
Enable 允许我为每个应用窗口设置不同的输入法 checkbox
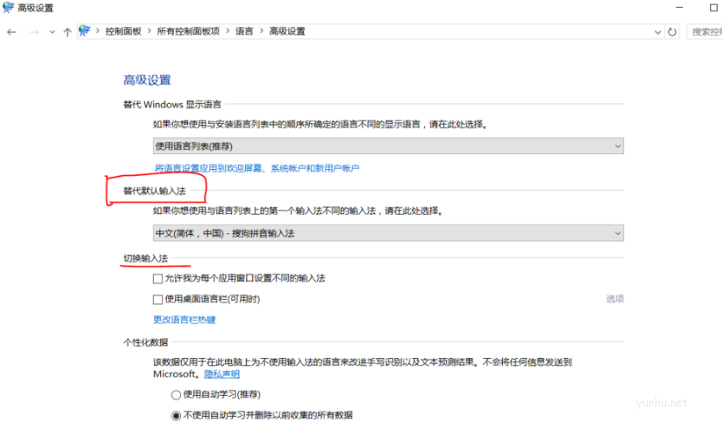click(x=158, y=278)
